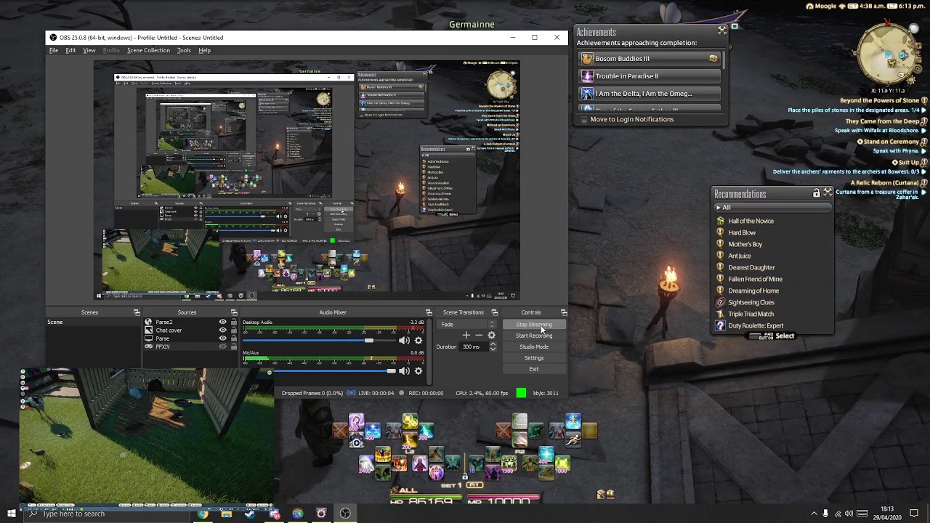Click the Exit button in Controls
The width and height of the screenshot is (930, 523).
coord(534,369)
